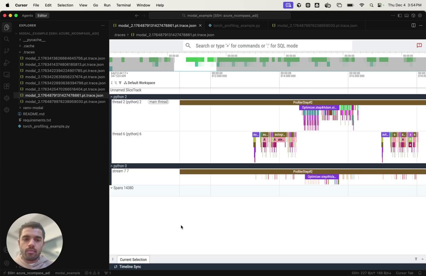Open the Default Workspace selector
The height and width of the screenshot is (276, 426).
pyautogui.click(x=139, y=83)
